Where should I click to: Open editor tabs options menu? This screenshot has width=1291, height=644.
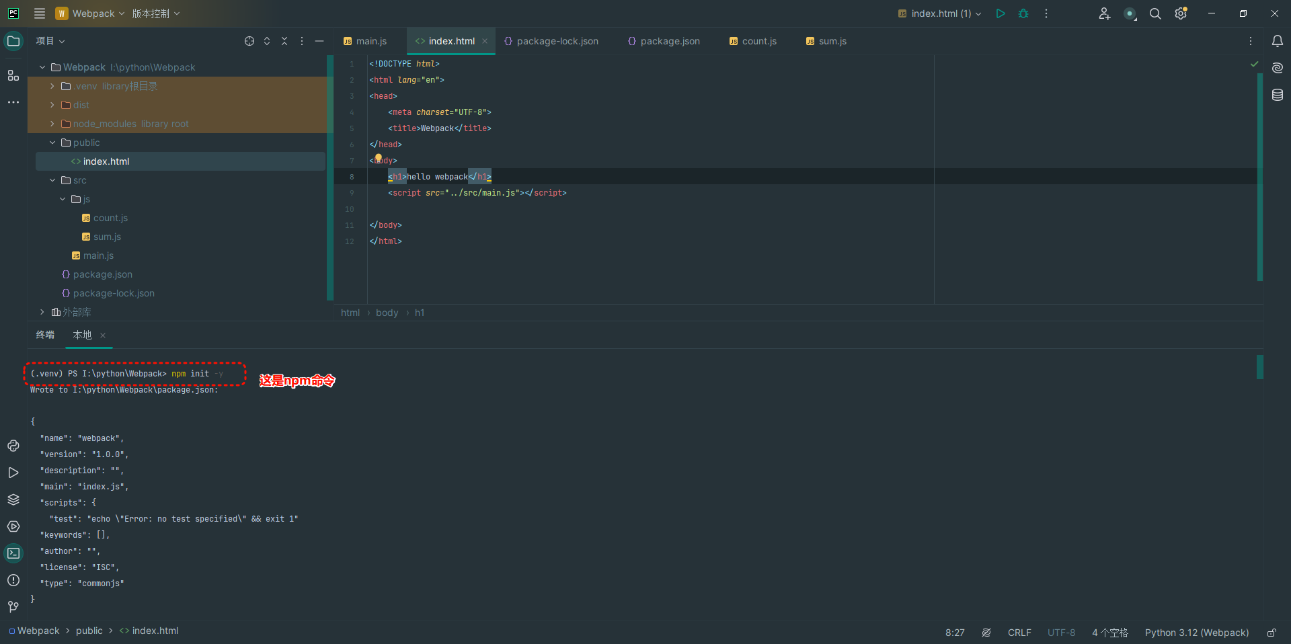coord(1251,41)
